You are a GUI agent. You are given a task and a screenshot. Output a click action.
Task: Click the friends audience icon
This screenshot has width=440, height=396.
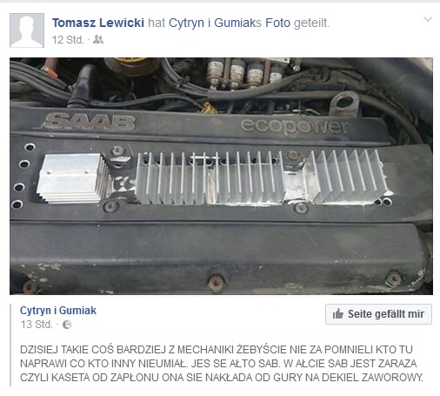98,39
